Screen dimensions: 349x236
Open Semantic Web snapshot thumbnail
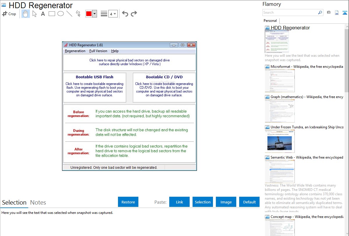[x=280, y=171]
